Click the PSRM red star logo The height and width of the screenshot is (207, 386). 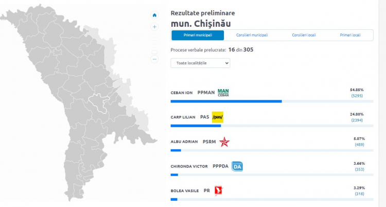pos(224,142)
